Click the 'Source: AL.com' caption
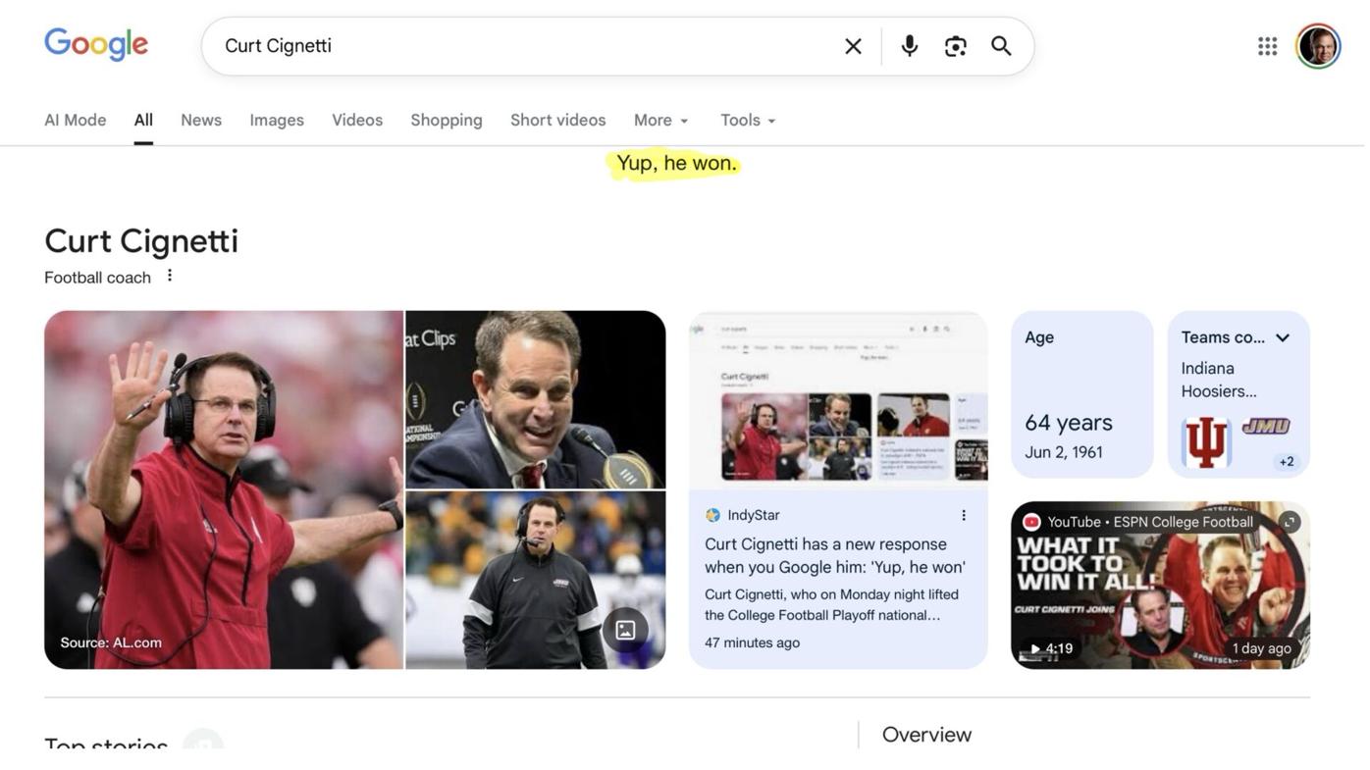This screenshot has width=1370, height=770. point(111,642)
